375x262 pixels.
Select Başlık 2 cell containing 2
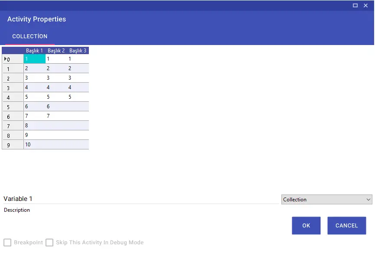(56, 68)
